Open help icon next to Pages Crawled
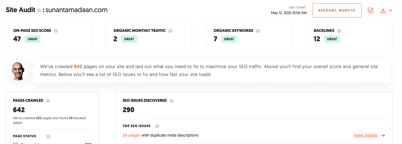Screen dimensions: 402x144 pyautogui.click(x=48, y=101)
